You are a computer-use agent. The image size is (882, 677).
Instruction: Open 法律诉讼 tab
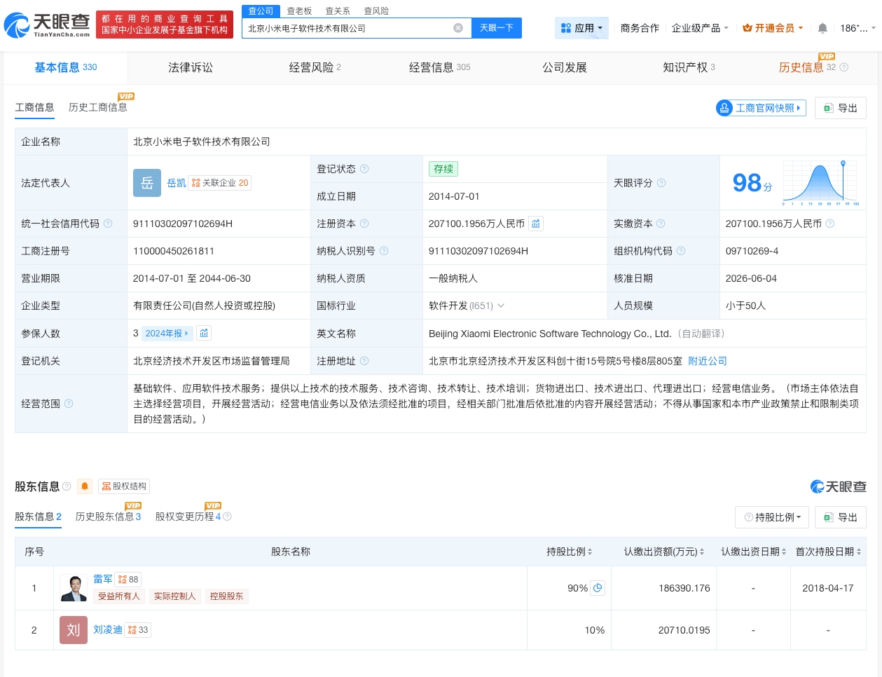(191, 67)
